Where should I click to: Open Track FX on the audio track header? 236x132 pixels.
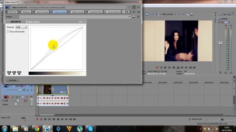point(17,97)
